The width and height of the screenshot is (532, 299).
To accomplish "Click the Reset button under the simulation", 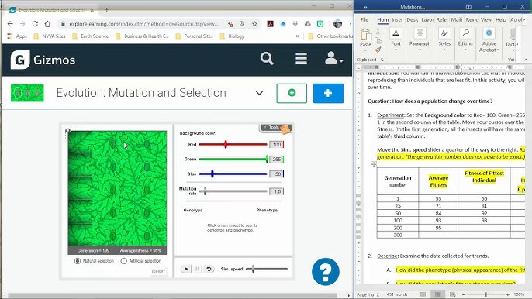I will (x=158, y=271).
